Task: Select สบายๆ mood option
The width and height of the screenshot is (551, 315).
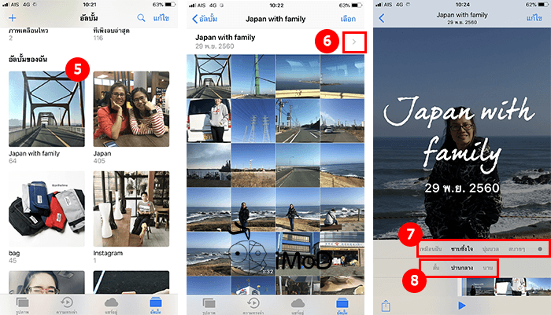Action: click(516, 249)
